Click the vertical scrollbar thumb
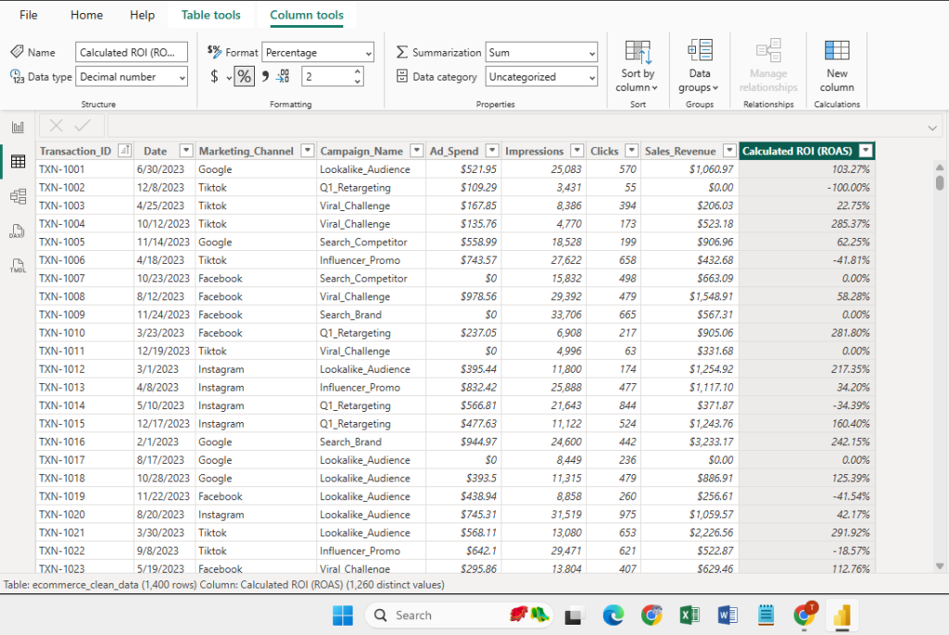Screen dimensions: 949x635 [940, 182]
